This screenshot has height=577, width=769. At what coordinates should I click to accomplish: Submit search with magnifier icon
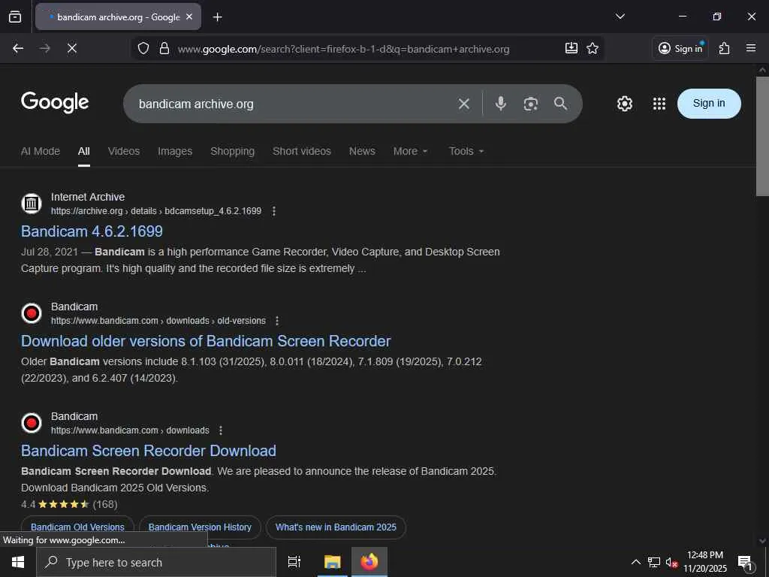[x=560, y=104]
